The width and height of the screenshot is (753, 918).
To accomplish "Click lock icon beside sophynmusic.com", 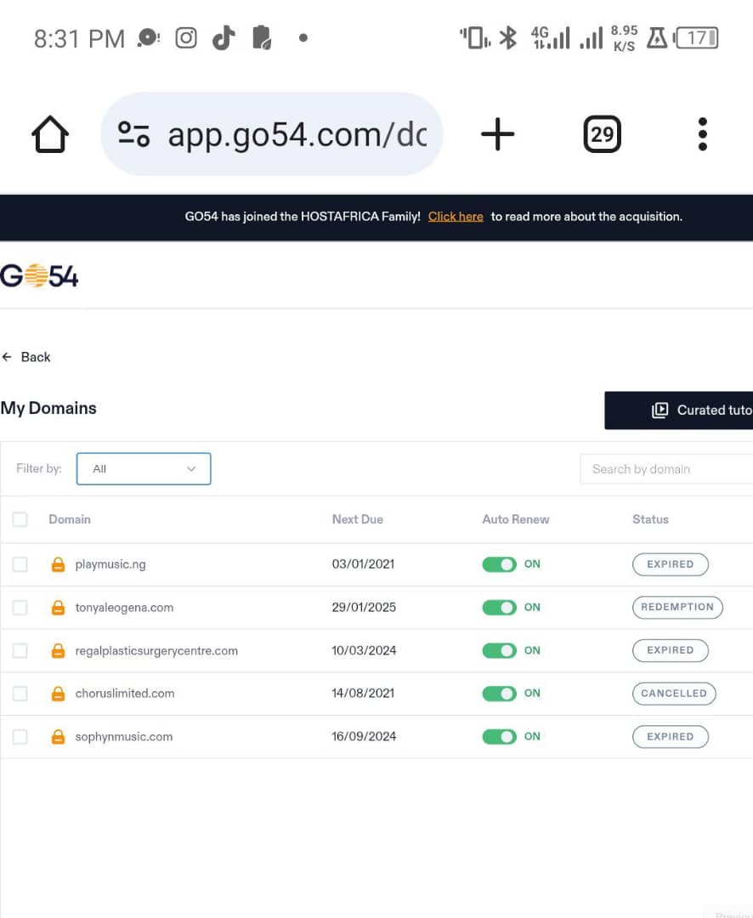I will coord(58,736).
